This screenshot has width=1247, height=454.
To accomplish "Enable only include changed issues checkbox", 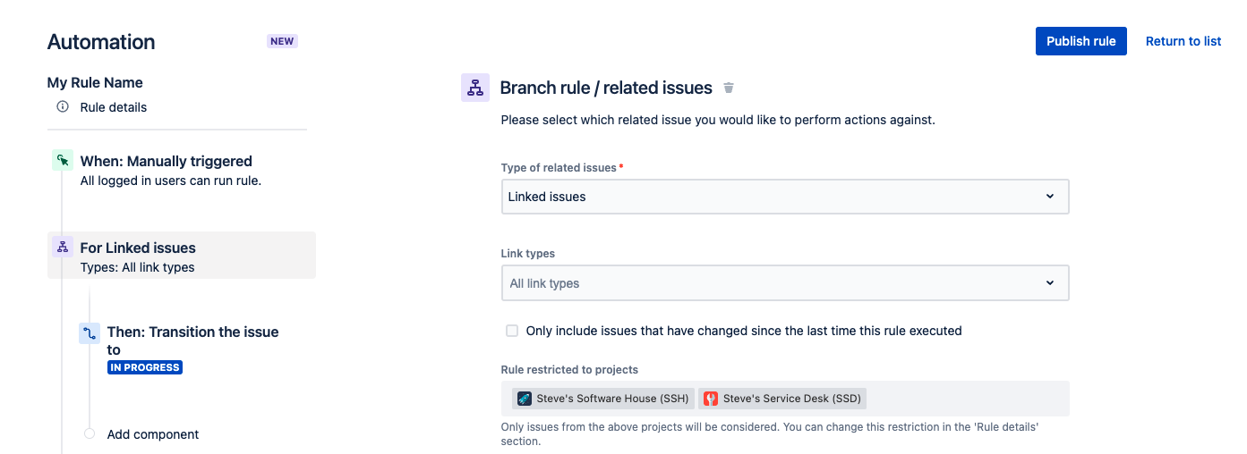I will click(x=512, y=331).
